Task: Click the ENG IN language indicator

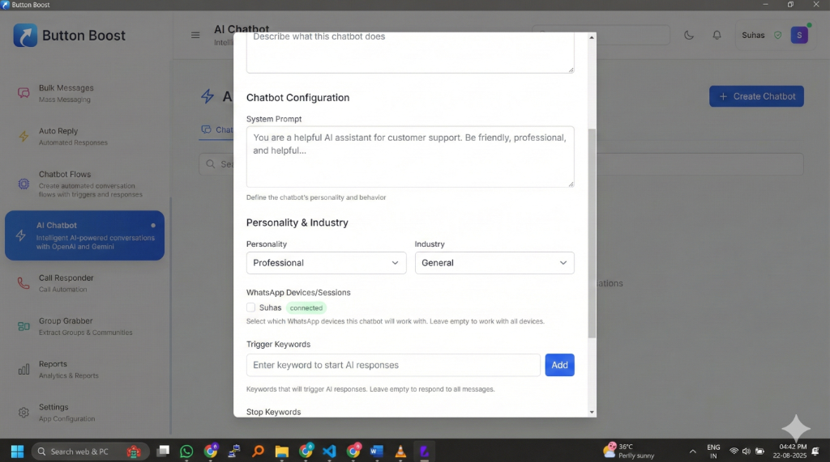Action: pyautogui.click(x=713, y=451)
